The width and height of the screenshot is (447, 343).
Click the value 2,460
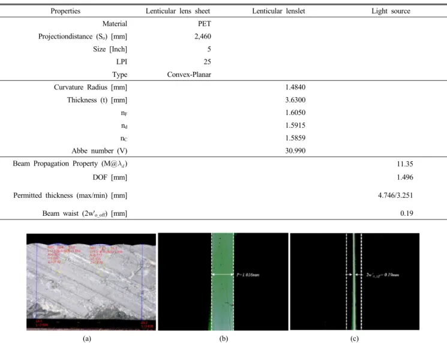click(203, 37)
